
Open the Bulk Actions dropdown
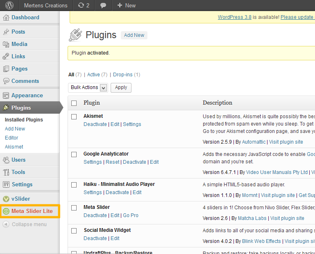[88, 87]
